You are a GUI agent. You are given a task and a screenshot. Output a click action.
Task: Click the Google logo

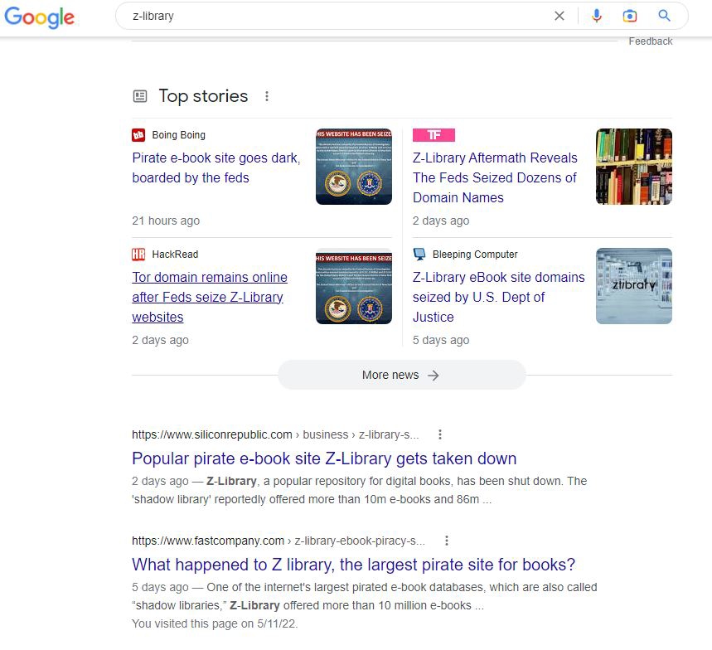tap(39, 18)
